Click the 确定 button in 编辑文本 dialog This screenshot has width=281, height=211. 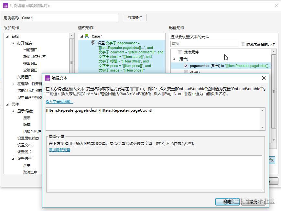point(227,202)
